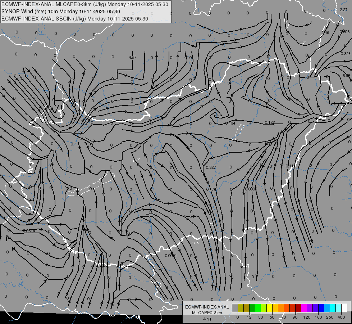Pick the olive legend swatch after 0
The image size is (352, 324).
point(241,308)
